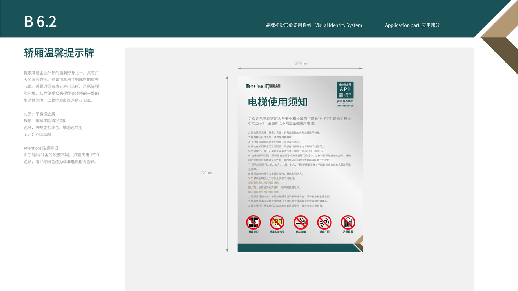Click the header text Visual Identity System
518x291 pixels.
339,25
